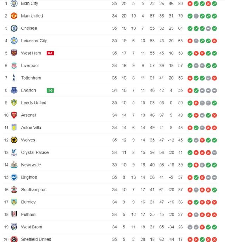Click the Chelsea club crest
The width and height of the screenshot is (225, 242).
pyautogui.click(x=14, y=28)
